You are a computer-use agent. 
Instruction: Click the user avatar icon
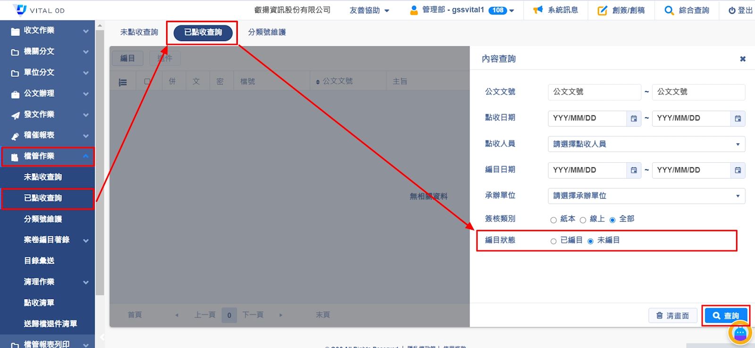[x=414, y=10]
